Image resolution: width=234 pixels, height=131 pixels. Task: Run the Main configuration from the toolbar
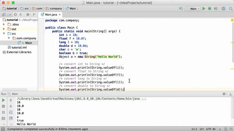click(204, 9)
